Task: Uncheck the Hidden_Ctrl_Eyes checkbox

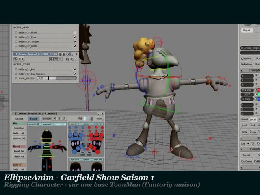Action: click(x=75, y=37)
